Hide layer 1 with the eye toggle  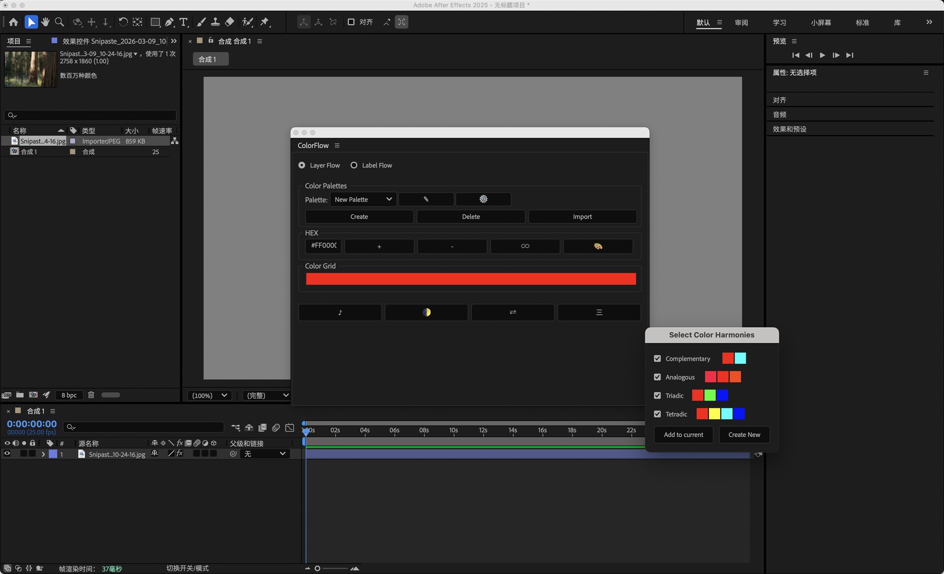[7, 454]
